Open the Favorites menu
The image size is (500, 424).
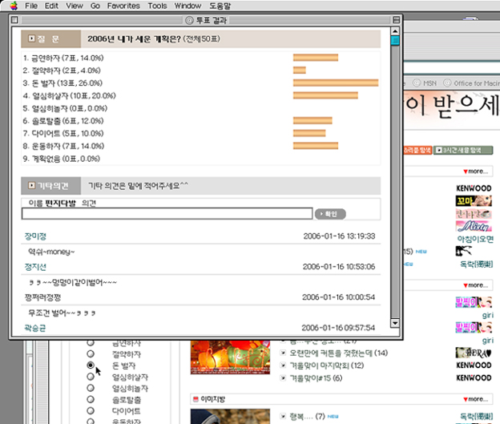(123, 6)
